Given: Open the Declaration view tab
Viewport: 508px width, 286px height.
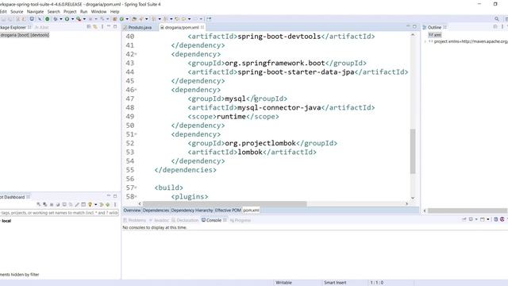Looking at the screenshot, I should point(185,220).
